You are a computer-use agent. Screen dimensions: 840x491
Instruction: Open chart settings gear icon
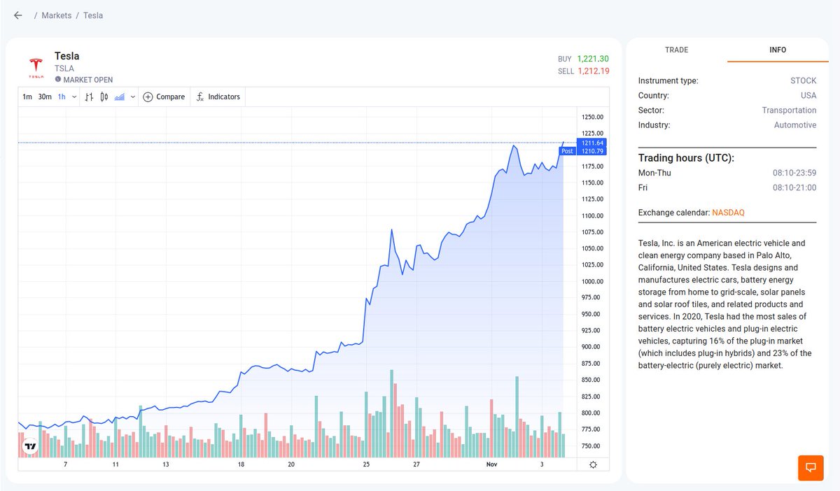pyautogui.click(x=593, y=465)
